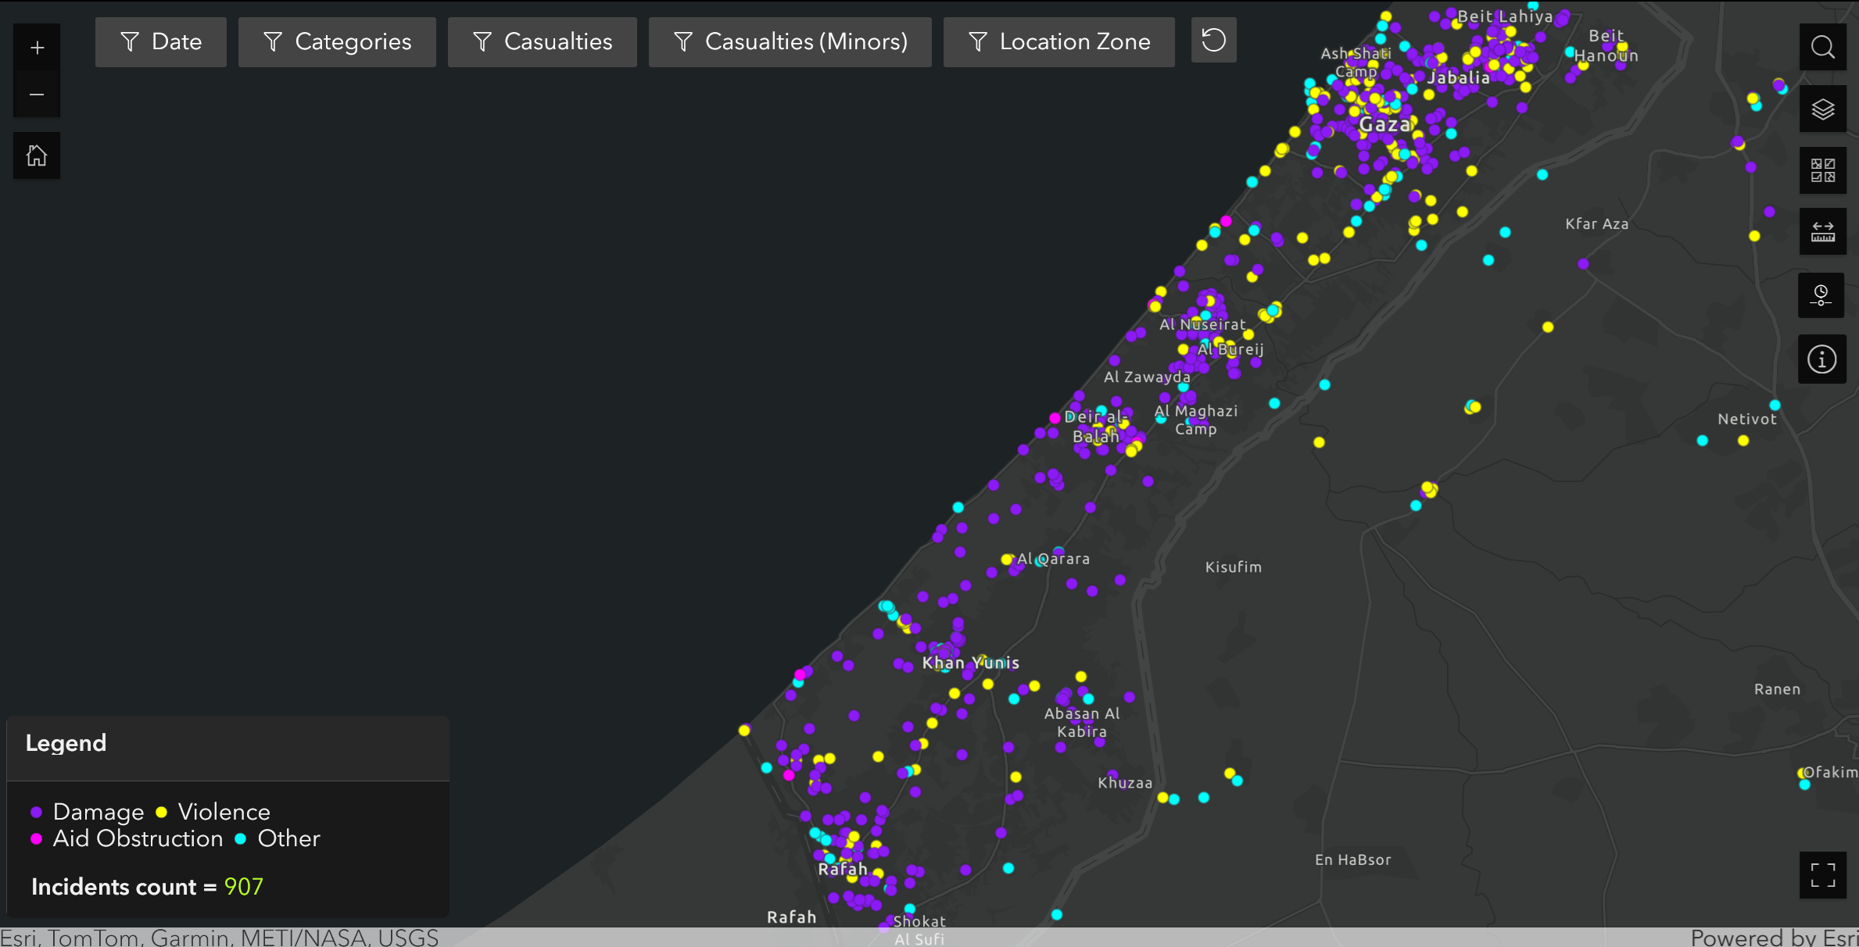Zoom in with the plus control
Viewport: 1859px width, 947px height.
[36, 46]
